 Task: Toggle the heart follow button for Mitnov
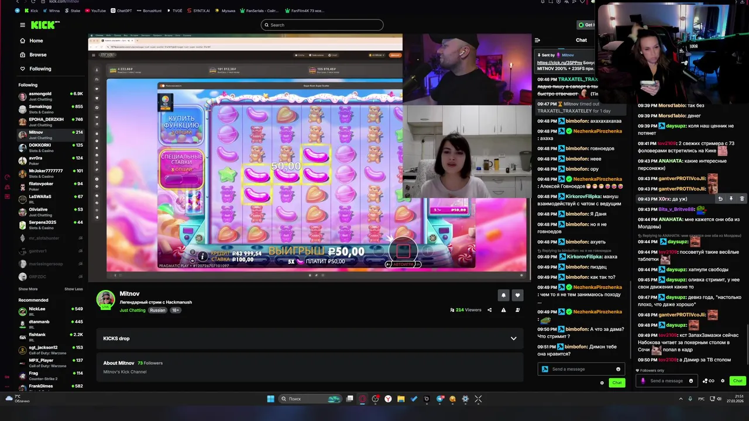(x=517, y=295)
